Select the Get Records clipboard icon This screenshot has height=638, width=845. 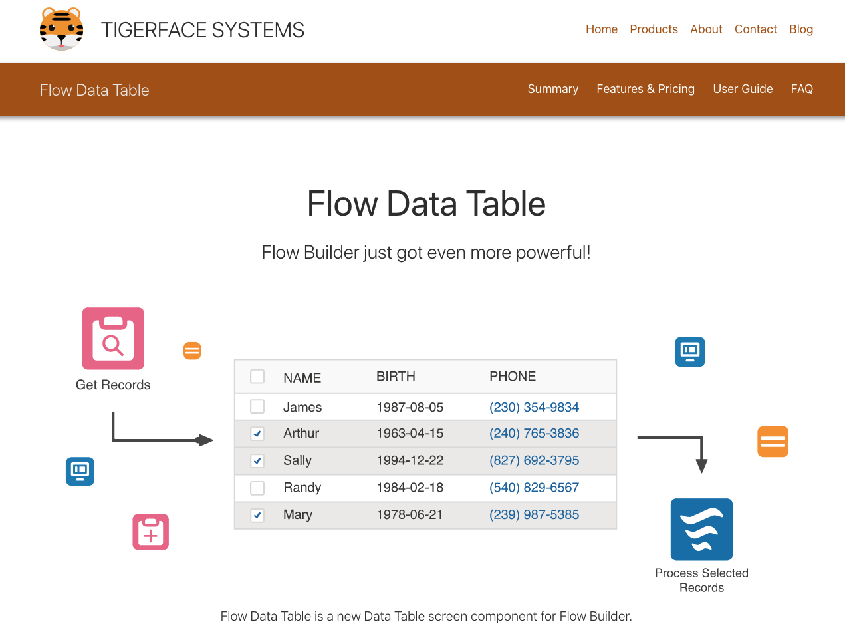(112, 338)
